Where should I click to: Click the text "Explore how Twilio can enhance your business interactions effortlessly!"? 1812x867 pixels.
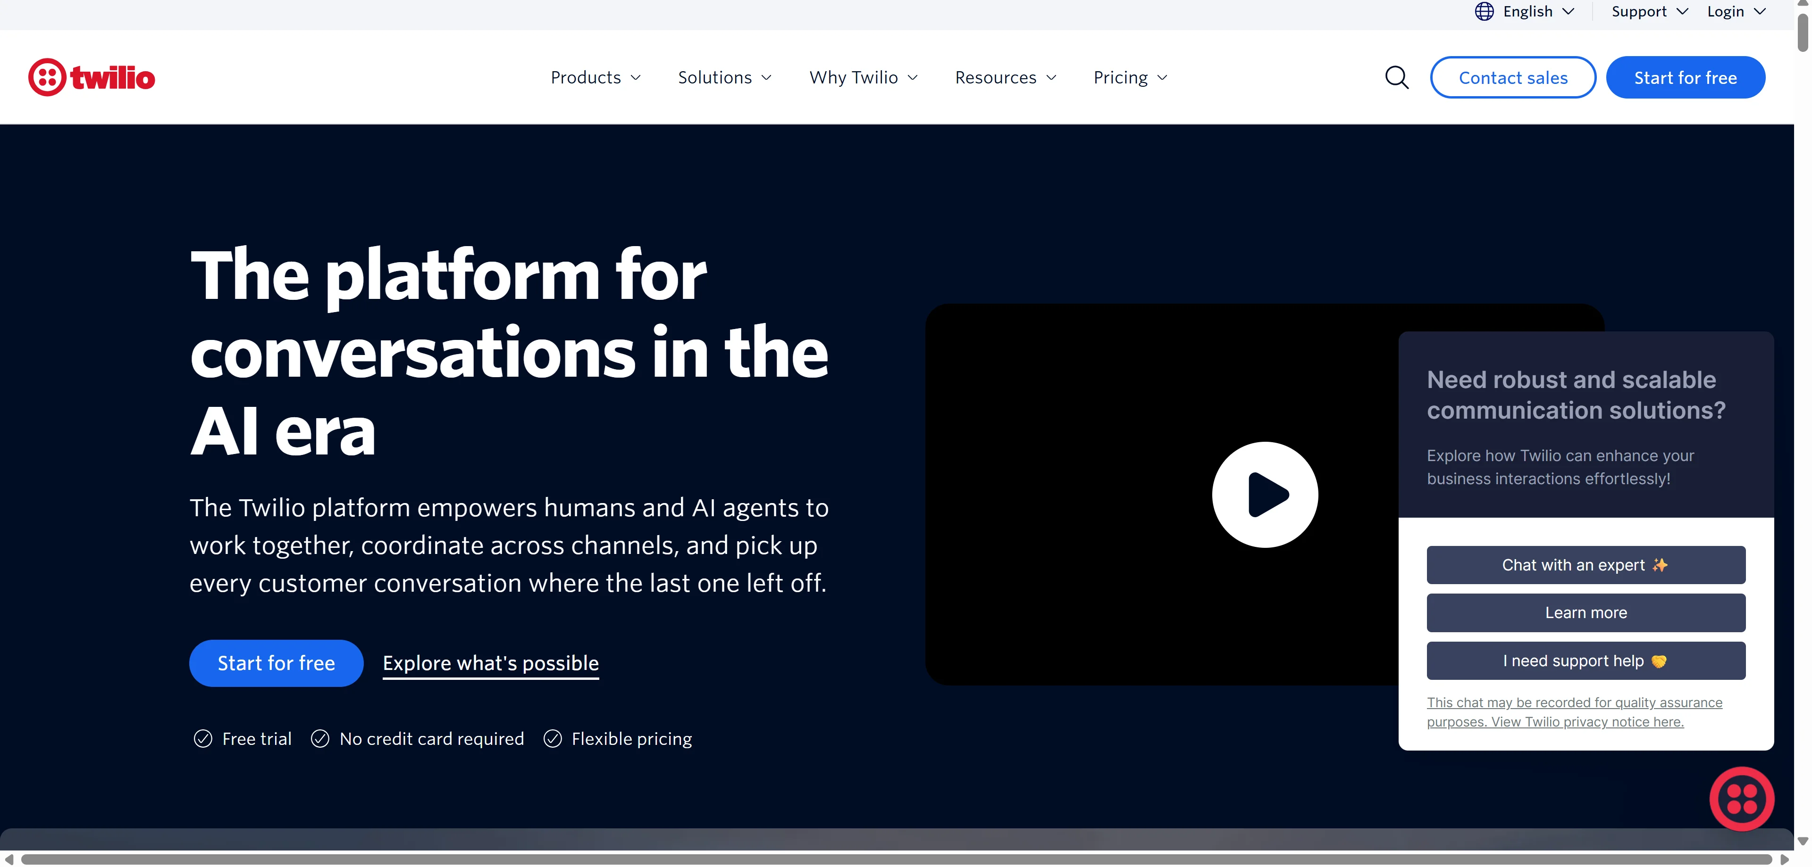(x=1560, y=467)
